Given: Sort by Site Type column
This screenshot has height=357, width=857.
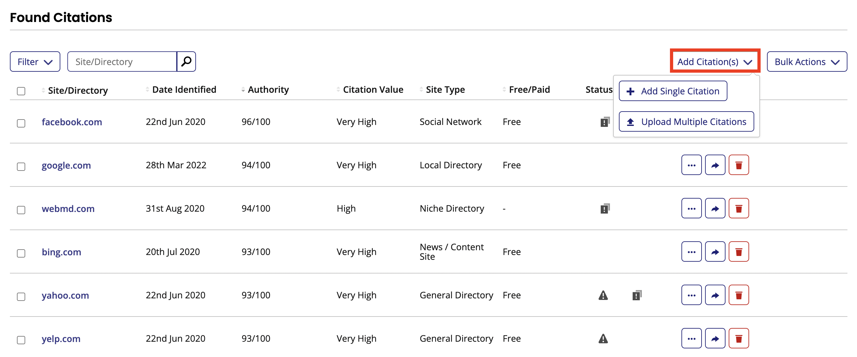Looking at the screenshot, I should pyautogui.click(x=442, y=89).
